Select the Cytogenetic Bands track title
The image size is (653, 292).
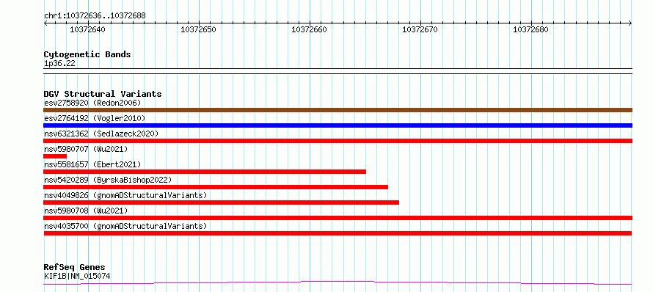tap(87, 54)
